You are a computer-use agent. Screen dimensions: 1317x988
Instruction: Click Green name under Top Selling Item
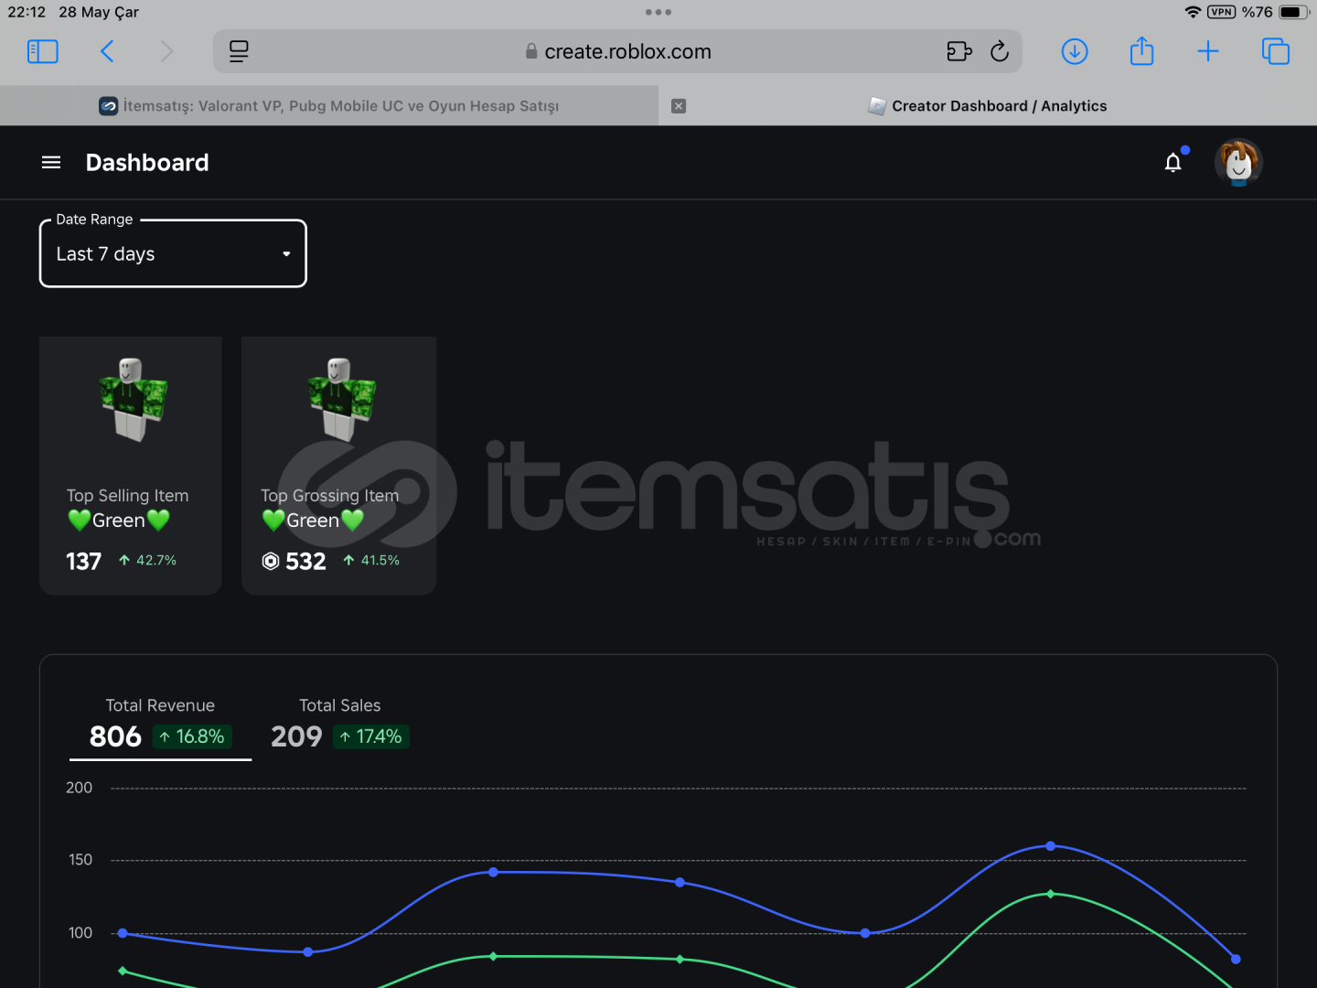pyautogui.click(x=119, y=521)
